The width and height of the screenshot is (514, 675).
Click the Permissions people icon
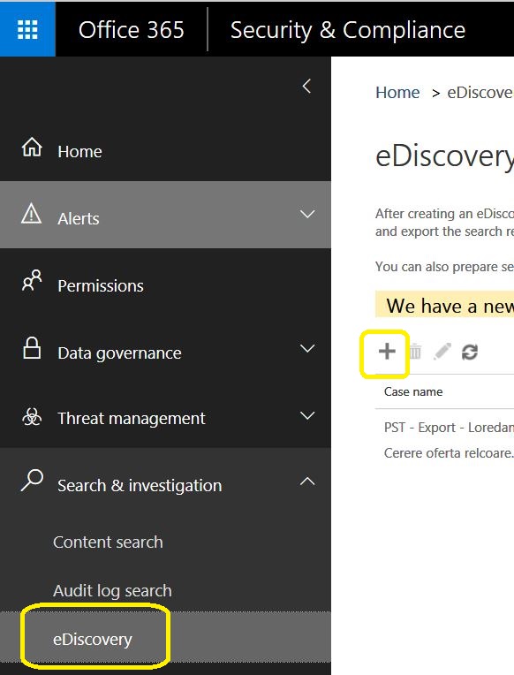pos(32,281)
